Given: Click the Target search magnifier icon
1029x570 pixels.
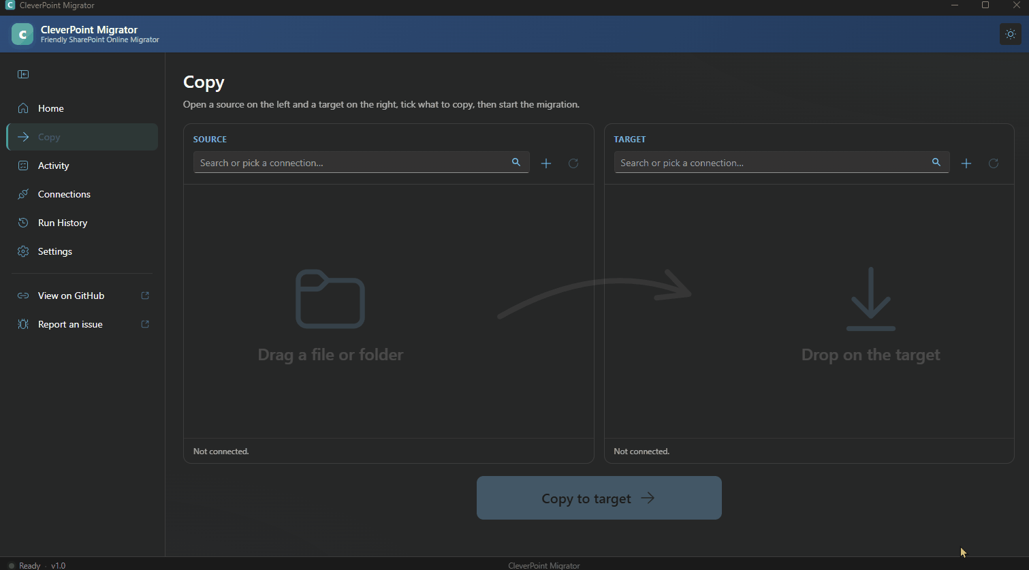Looking at the screenshot, I should (936, 162).
